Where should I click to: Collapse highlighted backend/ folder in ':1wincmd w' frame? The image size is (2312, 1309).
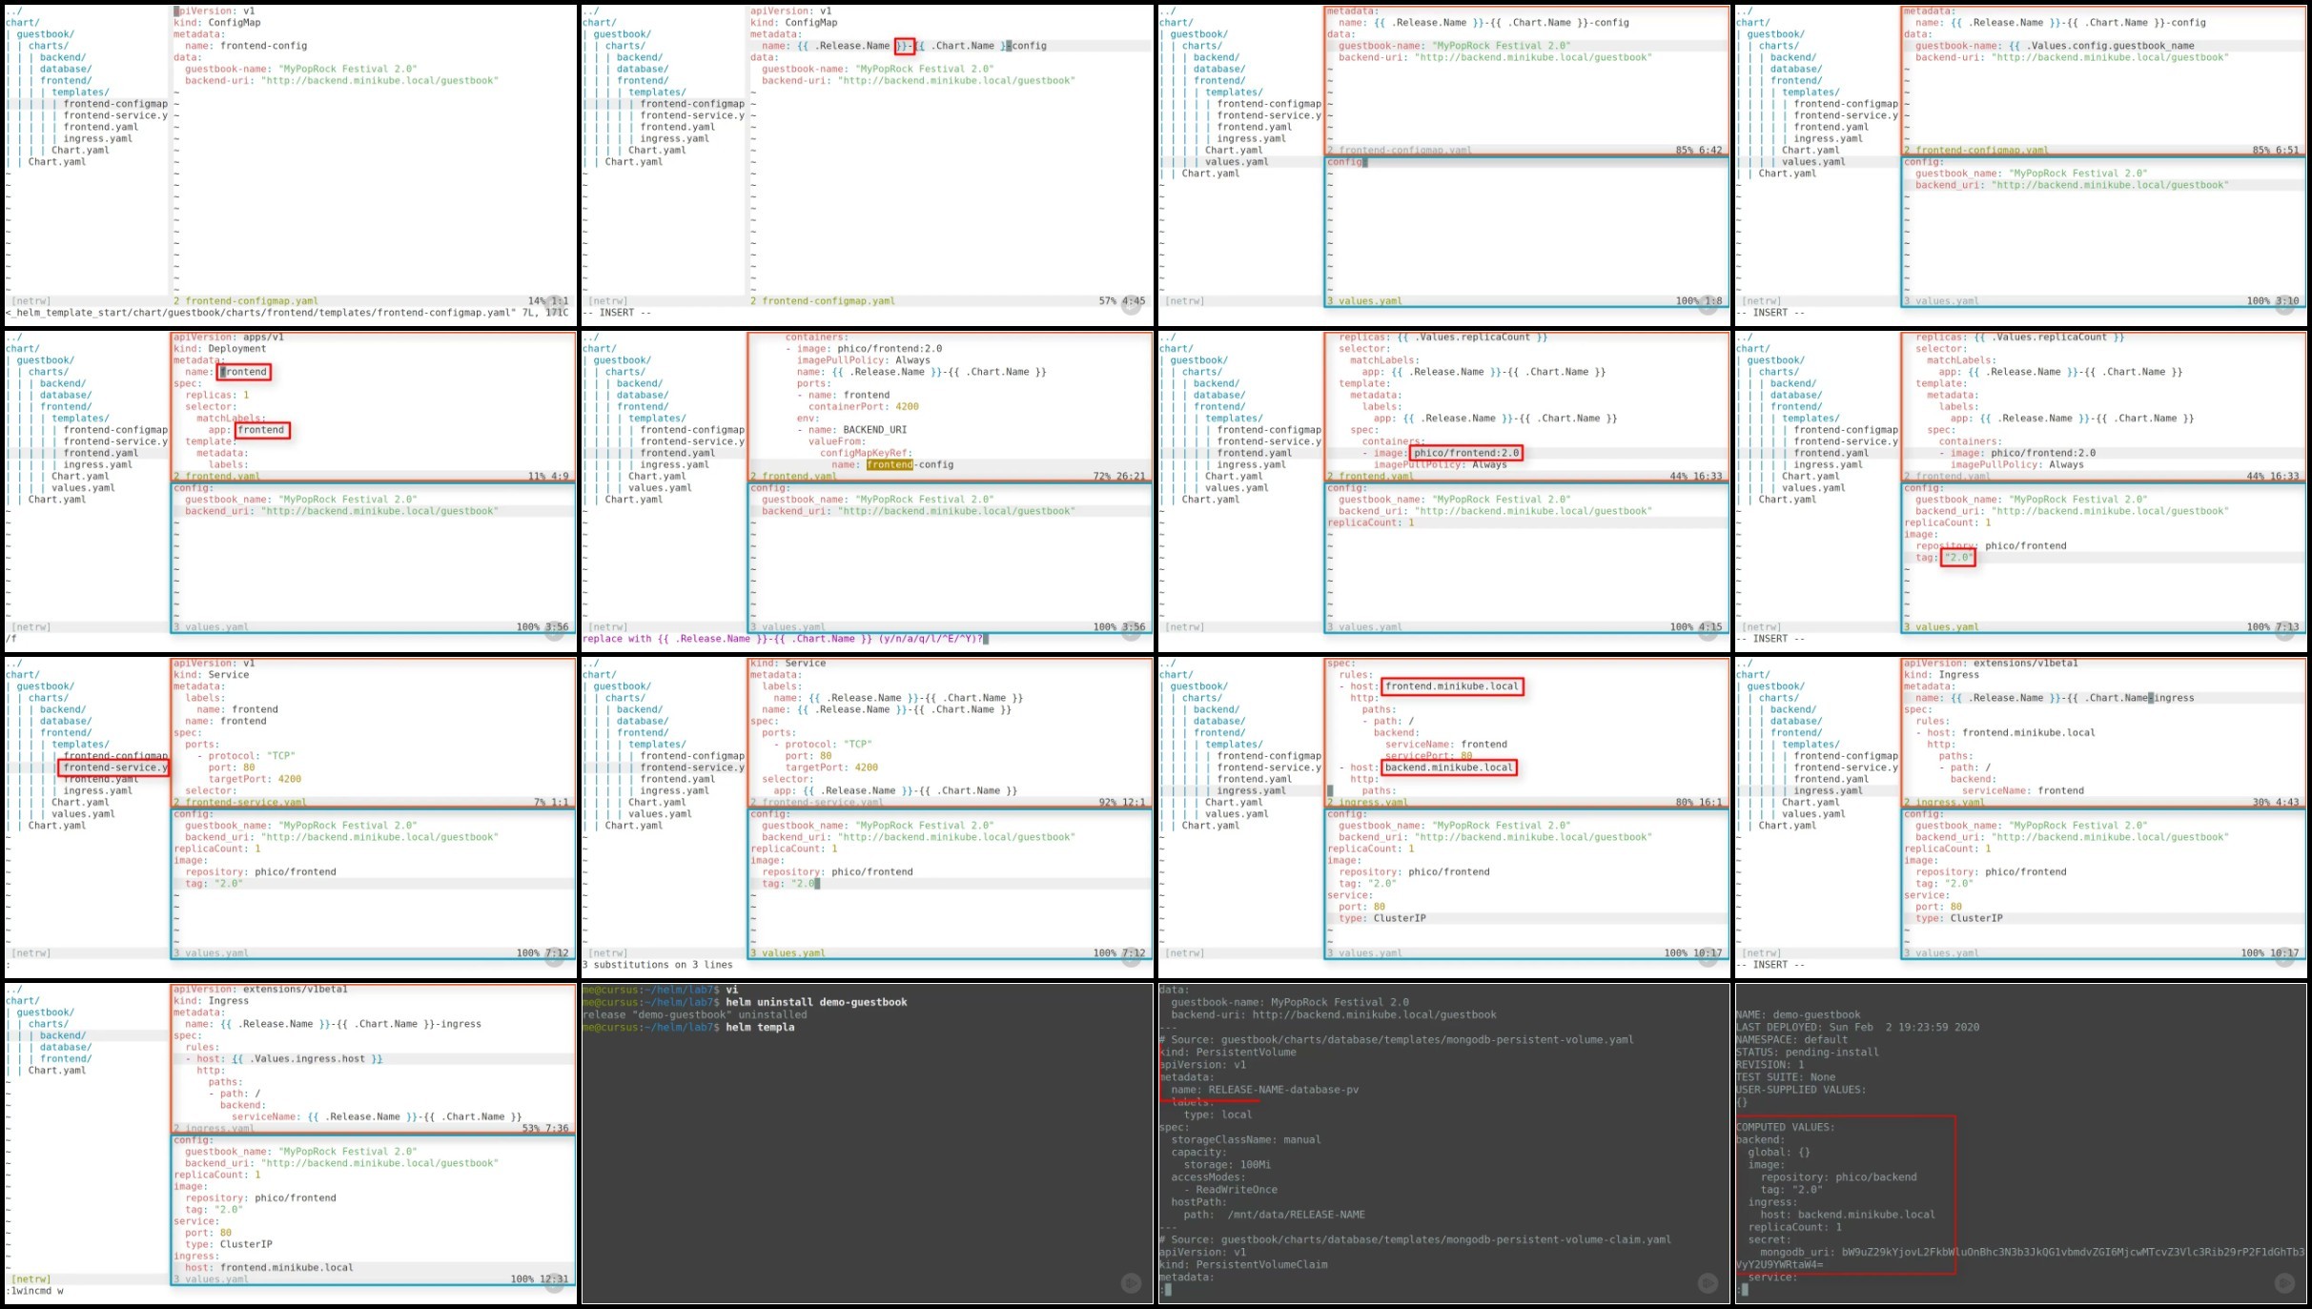point(62,1035)
